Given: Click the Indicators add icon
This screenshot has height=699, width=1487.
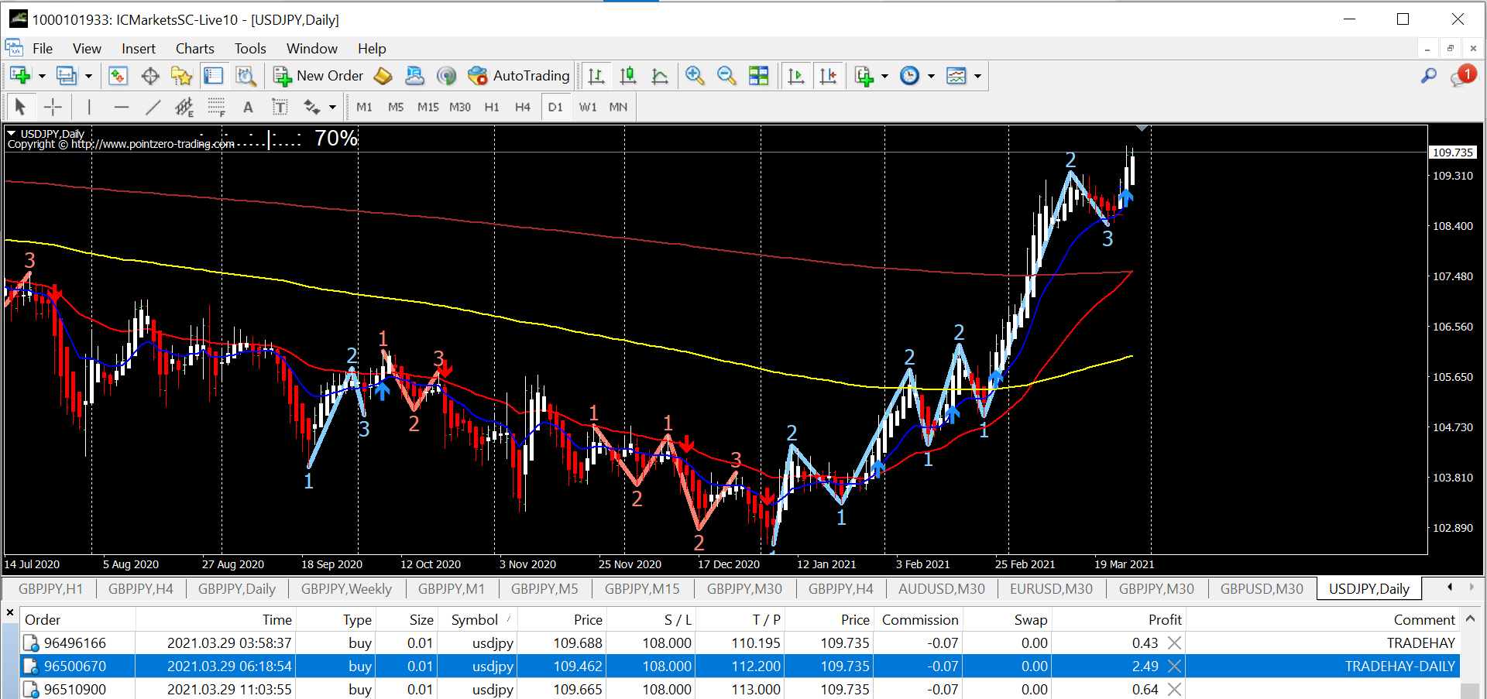Looking at the screenshot, I should [x=864, y=76].
